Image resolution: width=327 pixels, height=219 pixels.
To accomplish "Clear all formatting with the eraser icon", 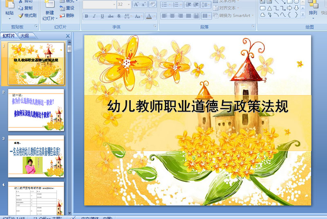I will pos(152,4).
